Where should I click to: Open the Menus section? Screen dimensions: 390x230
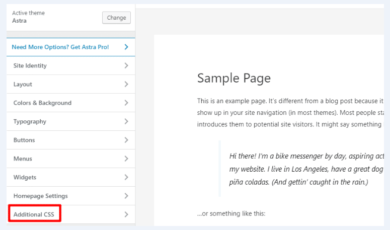point(23,159)
